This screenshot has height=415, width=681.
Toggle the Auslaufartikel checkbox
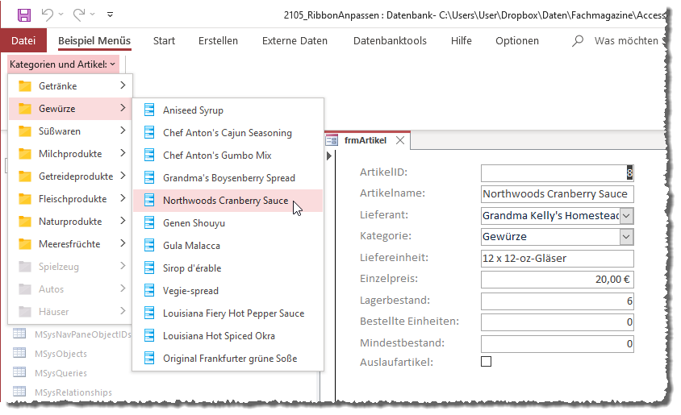coord(486,361)
